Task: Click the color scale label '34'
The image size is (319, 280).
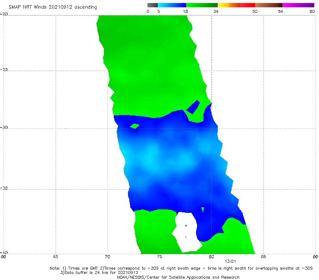Action: [216, 12]
